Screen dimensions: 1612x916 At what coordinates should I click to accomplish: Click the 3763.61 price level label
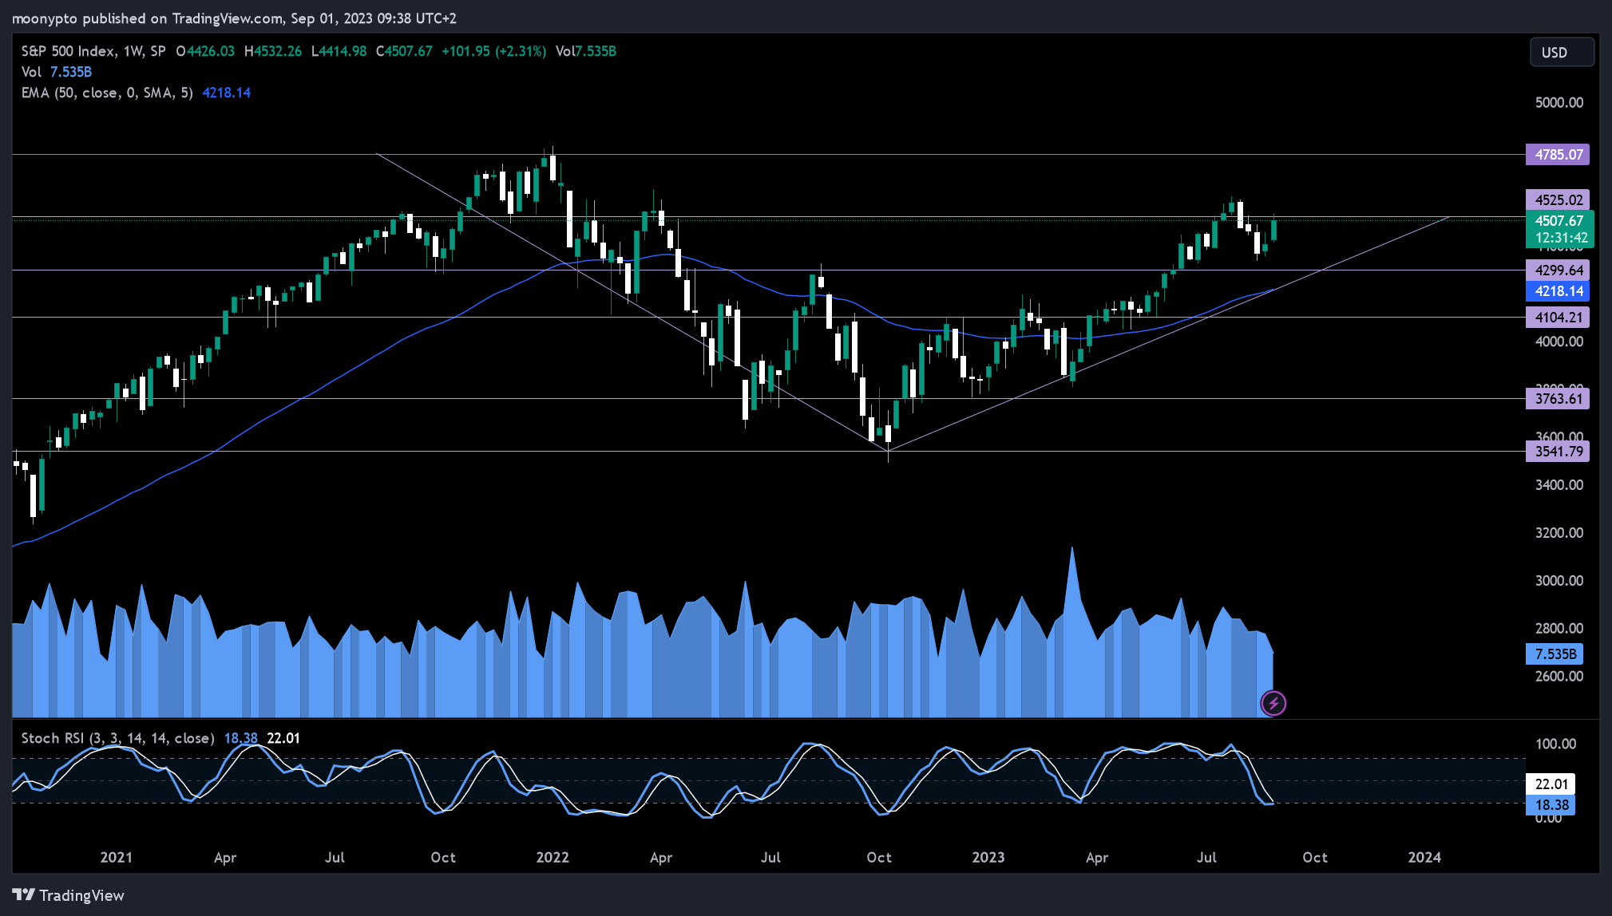coord(1558,399)
